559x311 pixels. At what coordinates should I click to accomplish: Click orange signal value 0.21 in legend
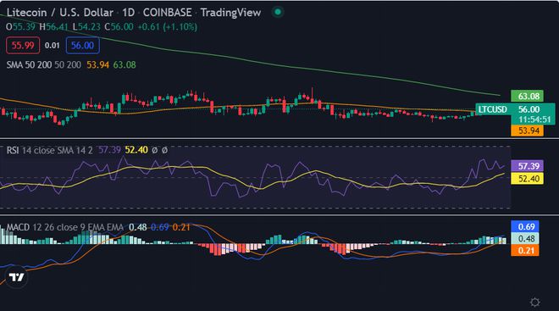tap(181, 227)
